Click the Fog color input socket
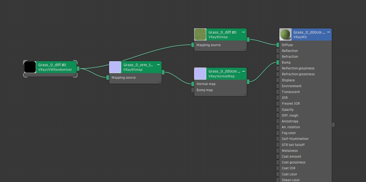The image size is (366, 182). (x=278, y=133)
